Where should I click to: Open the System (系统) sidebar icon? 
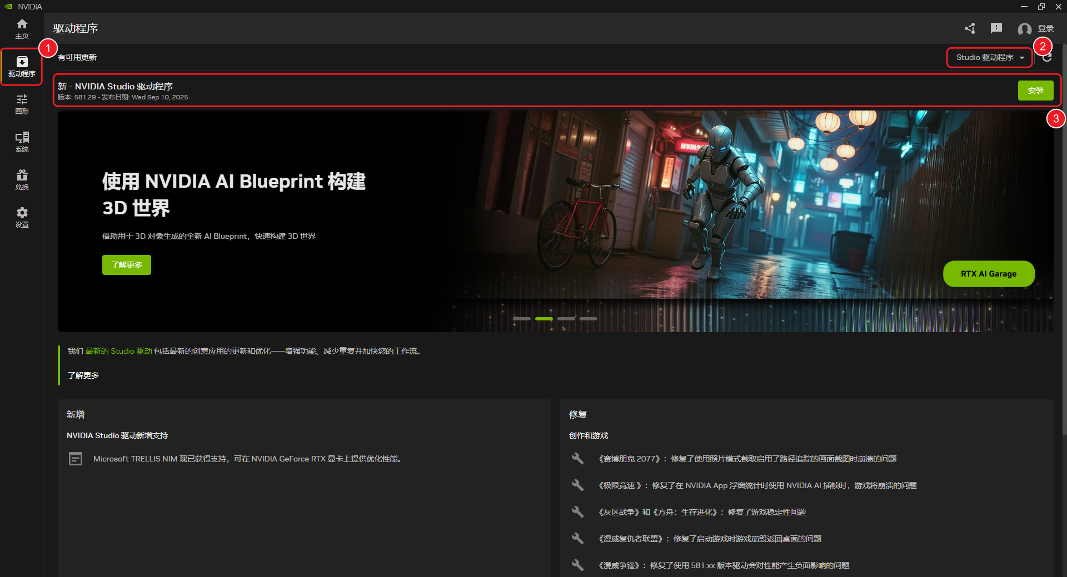(22, 142)
